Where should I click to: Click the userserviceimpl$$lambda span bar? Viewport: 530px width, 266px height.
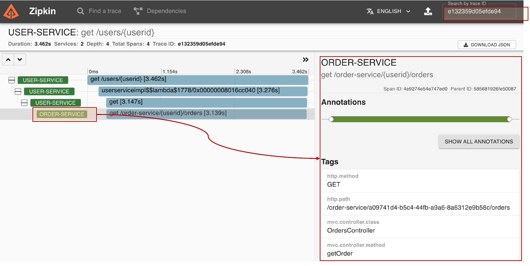coord(203,91)
